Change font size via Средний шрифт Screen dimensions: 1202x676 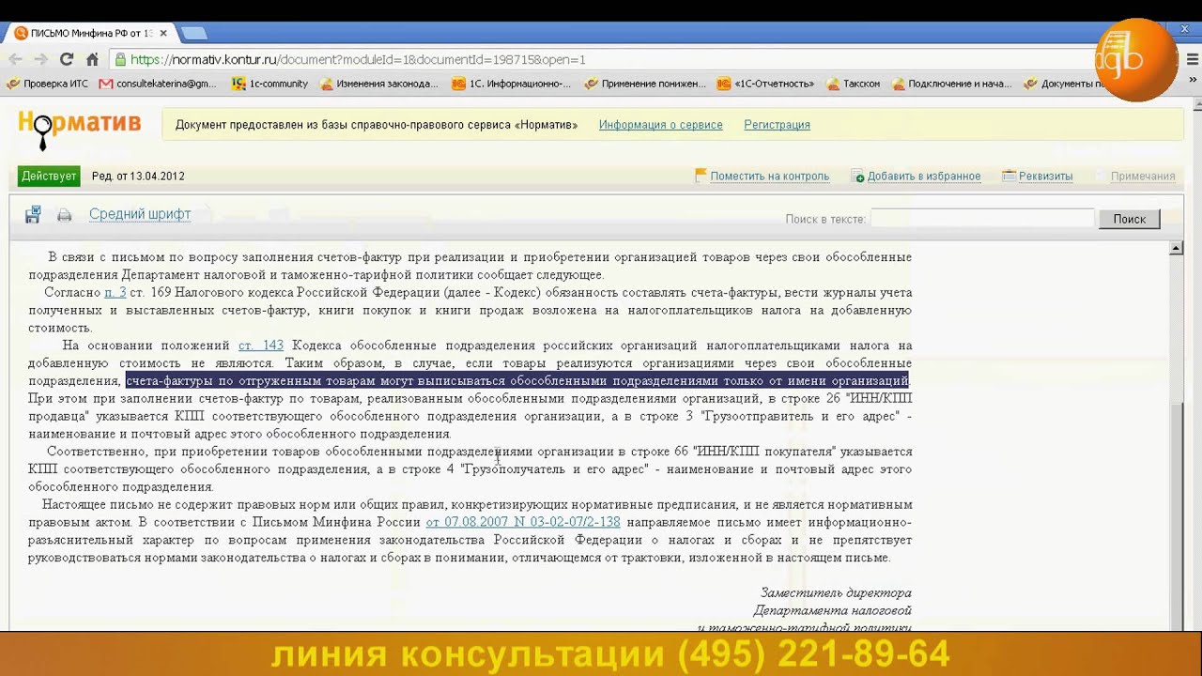pos(140,214)
